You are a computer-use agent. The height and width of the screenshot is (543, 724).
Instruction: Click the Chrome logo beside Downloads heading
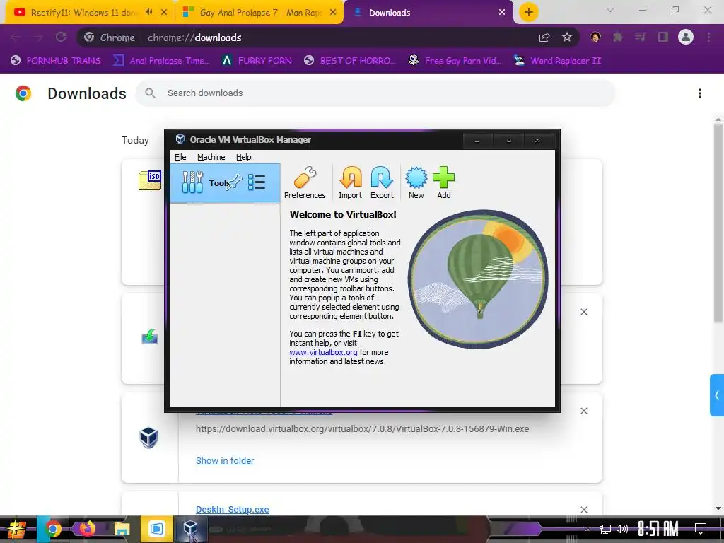23,93
